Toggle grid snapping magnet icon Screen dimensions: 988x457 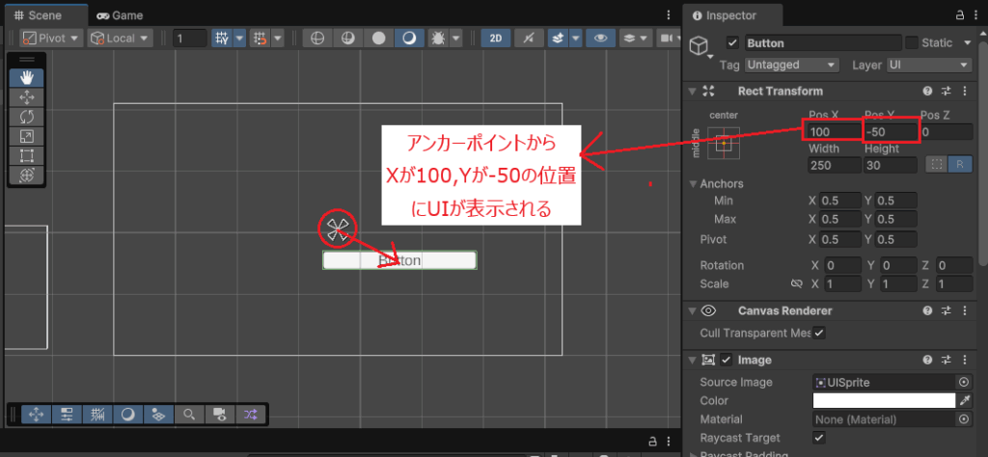tap(261, 39)
